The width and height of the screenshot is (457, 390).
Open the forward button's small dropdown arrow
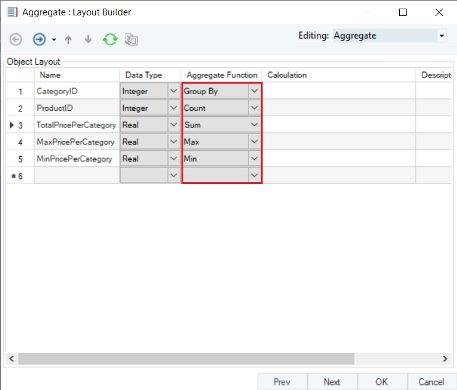point(54,40)
